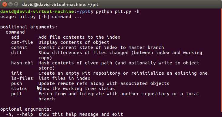The width and height of the screenshot is (222, 117).
Task: Click the 'init' command name
Action: (x=17, y=73)
